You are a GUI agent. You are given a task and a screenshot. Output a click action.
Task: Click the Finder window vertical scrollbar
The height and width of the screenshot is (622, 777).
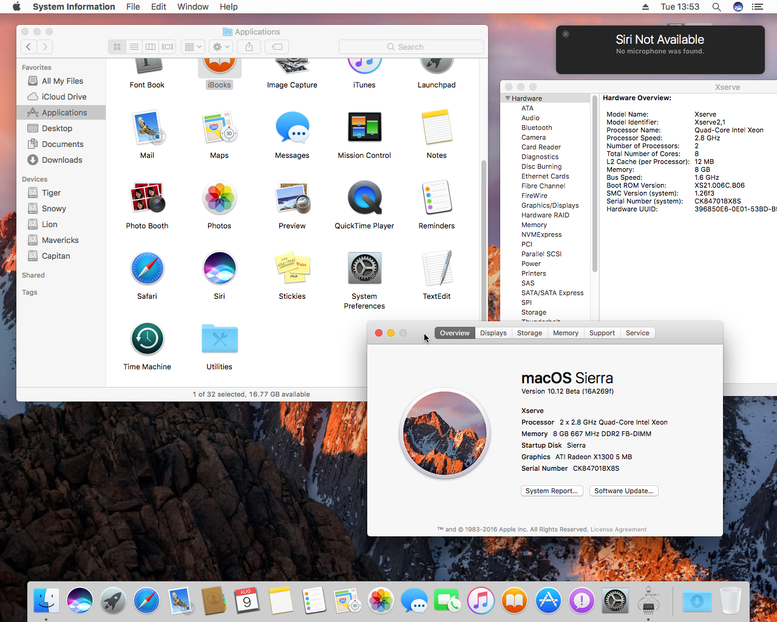tap(484, 240)
